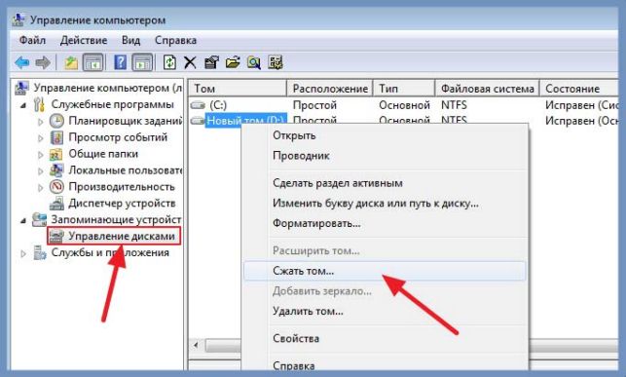Viewport: 626px width, 377px height.
Task: Toggle the Show/Hide console tree icon
Action: point(93,62)
